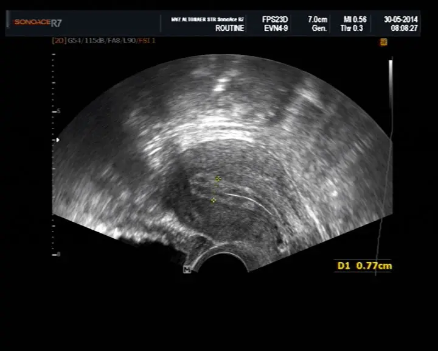Select the upper yellow caliper marker
The image size is (438, 351).
tap(218, 179)
